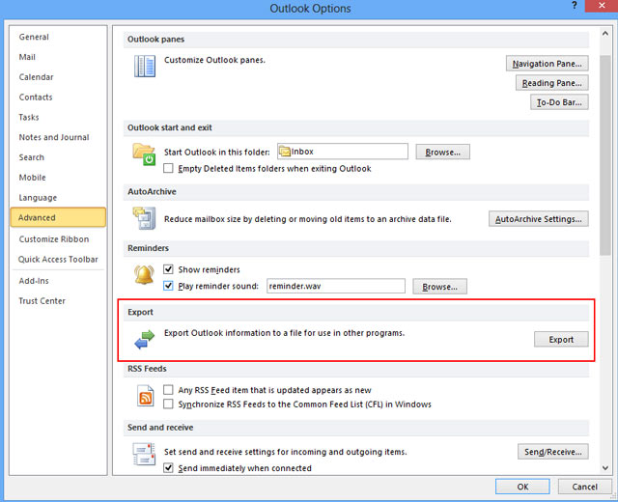Click the start folder Inbox field
618x502 pixels.
(x=343, y=152)
